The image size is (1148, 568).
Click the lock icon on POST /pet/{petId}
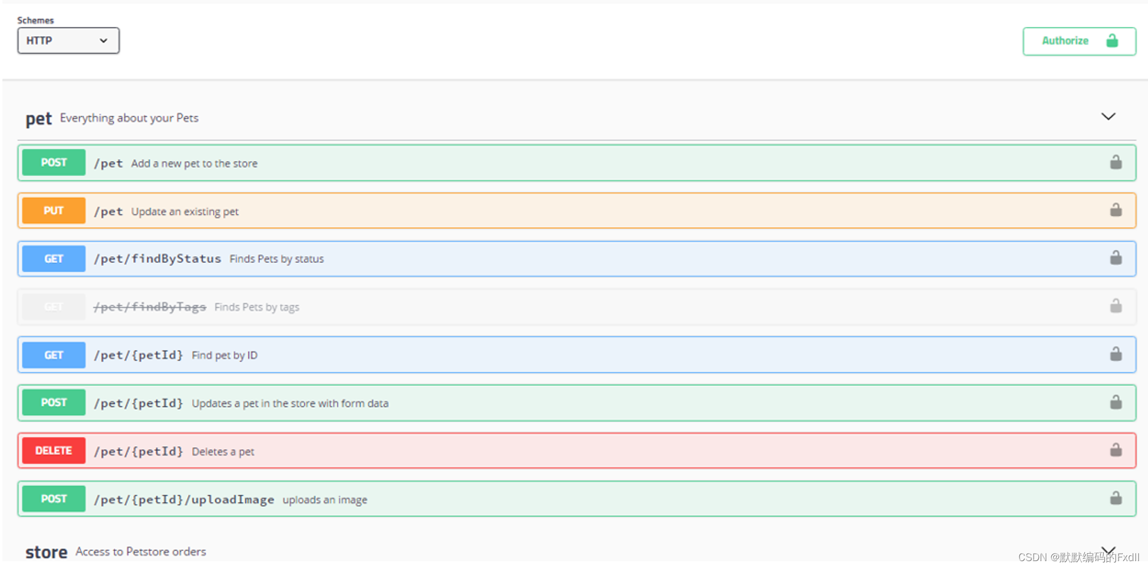(x=1115, y=402)
